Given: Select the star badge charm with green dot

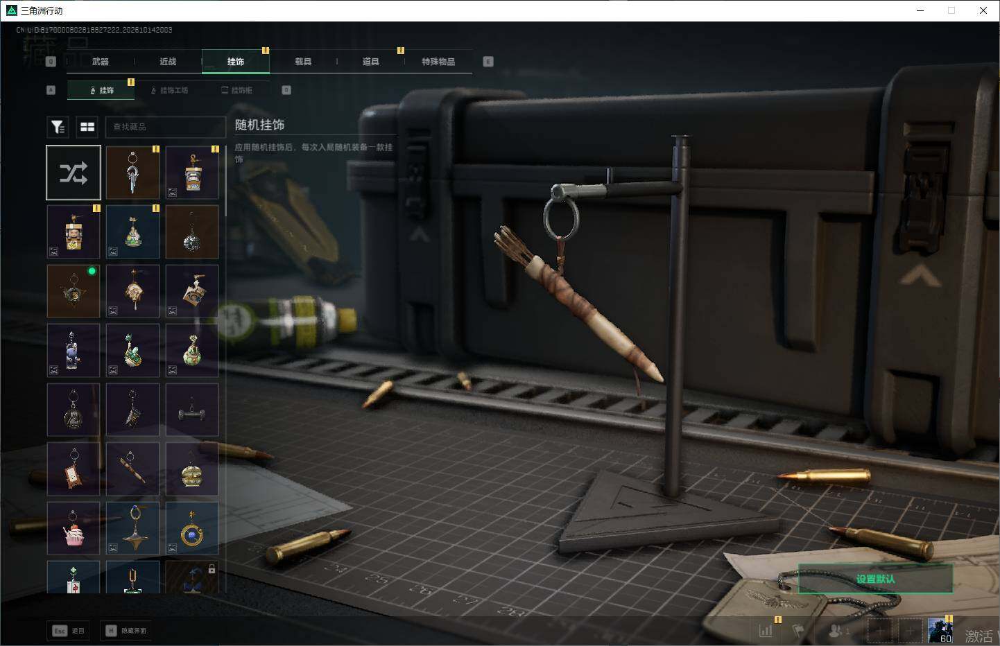Looking at the screenshot, I should [74, 291].
